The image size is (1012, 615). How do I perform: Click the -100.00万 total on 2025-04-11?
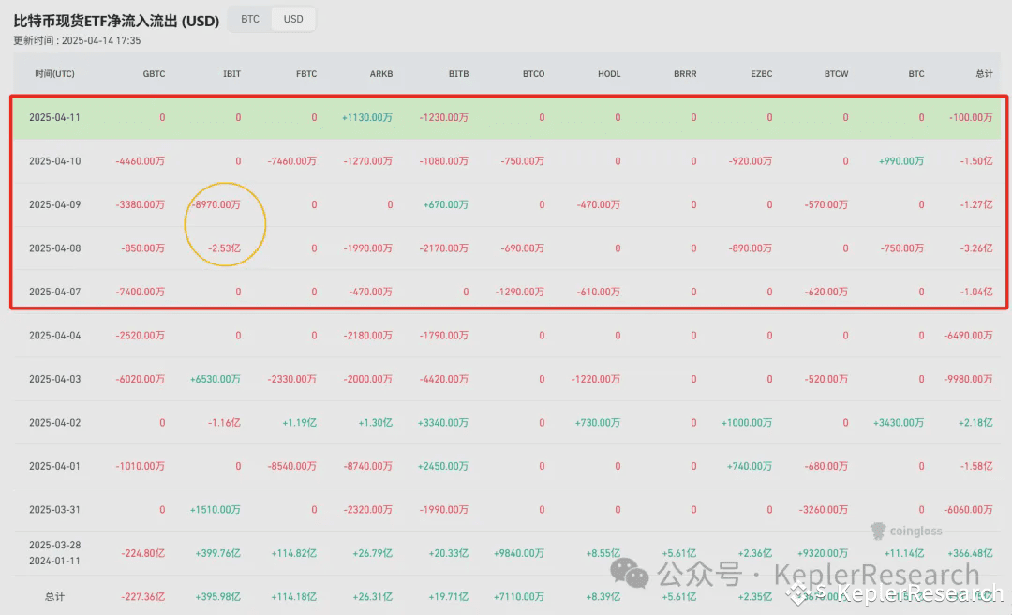(x=971, y=117)
